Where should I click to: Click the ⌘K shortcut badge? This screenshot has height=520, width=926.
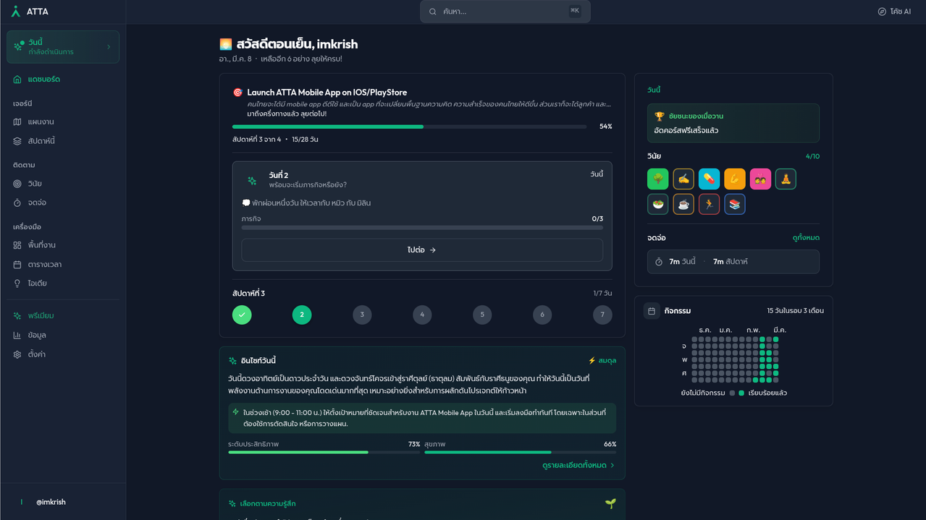(575, 11)
